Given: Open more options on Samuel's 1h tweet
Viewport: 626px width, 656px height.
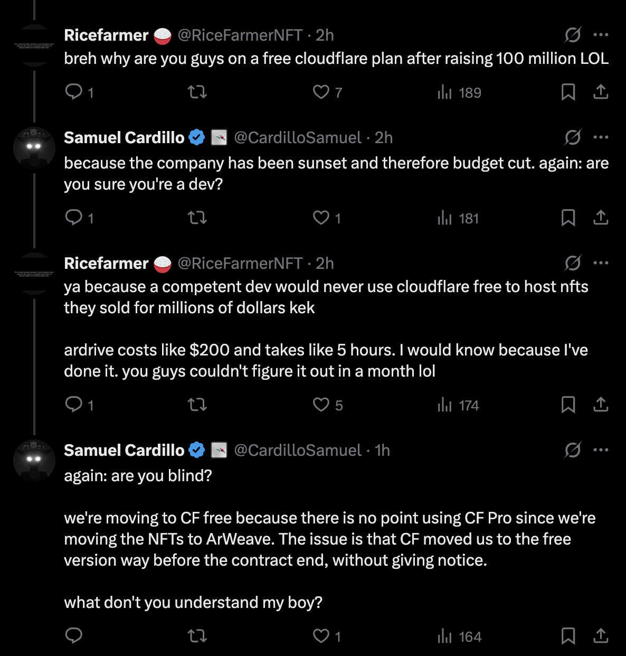Looking at the screenshot, I should coord(601,450).
